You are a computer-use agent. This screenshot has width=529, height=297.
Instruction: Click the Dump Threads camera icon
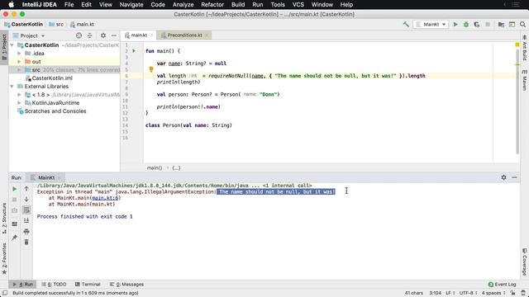point(15,210)
